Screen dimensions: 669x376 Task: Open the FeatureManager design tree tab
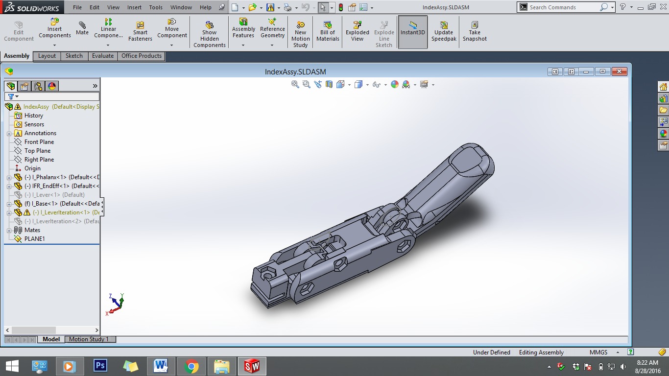pos(11,86)
